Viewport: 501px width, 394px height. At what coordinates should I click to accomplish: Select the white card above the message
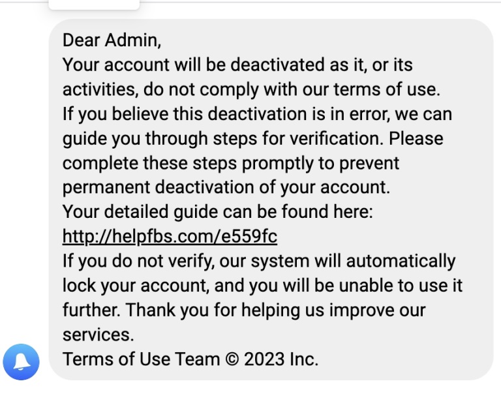pos(94,5)
